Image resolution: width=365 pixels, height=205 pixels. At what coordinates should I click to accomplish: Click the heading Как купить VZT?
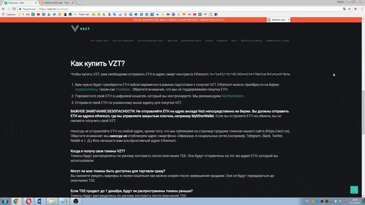pos(98,63)
